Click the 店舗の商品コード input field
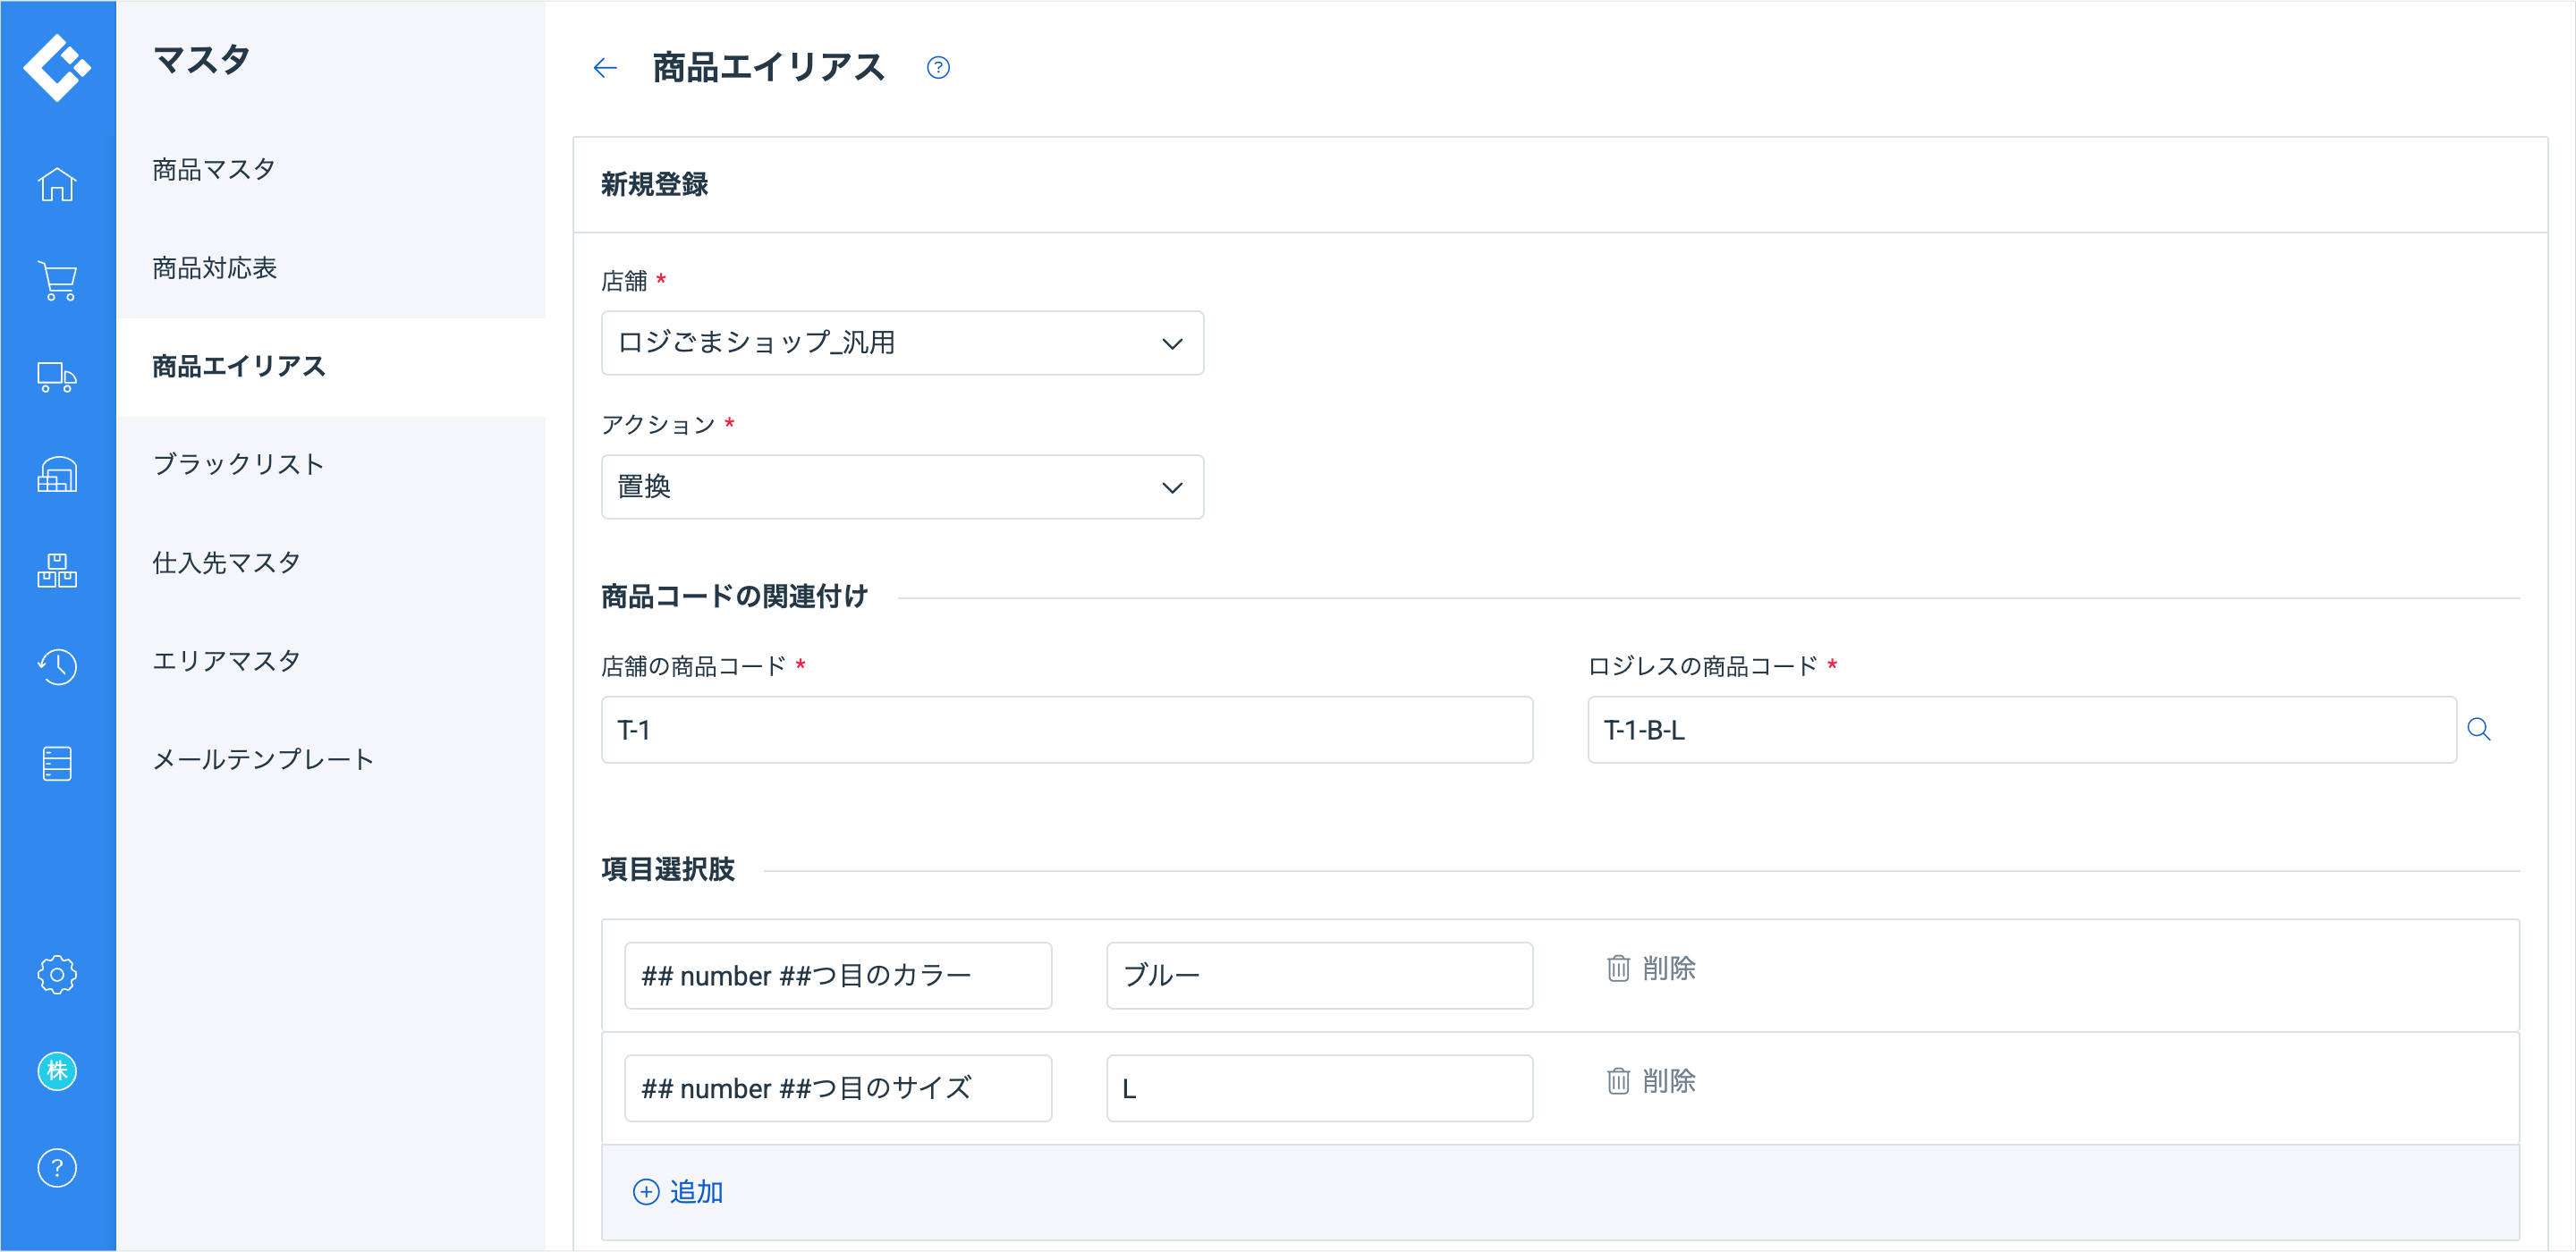 (1066, 730)
